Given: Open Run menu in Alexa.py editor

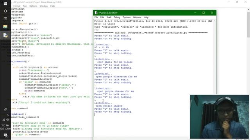Looking at the screenshot, I should click(25, 6).
